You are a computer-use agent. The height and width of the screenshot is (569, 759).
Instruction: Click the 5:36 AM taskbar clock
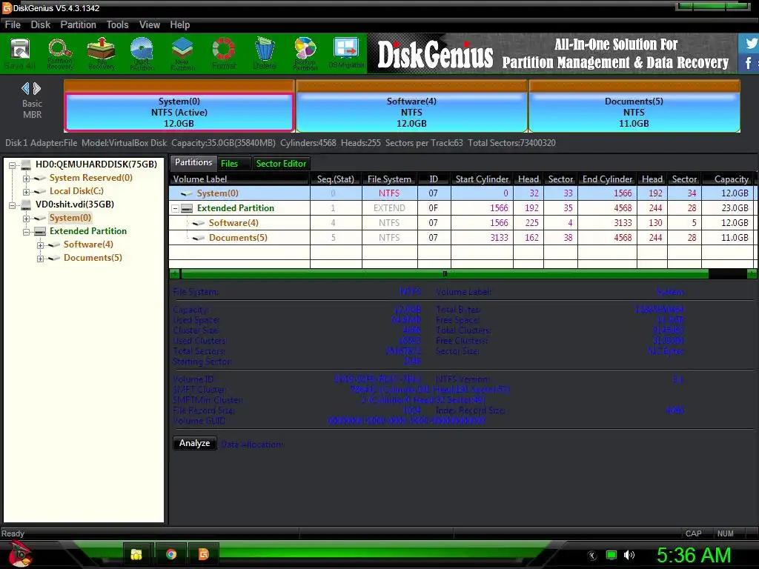[694, 555]
